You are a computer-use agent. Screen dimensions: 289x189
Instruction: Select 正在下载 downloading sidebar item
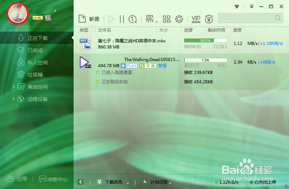pyautogui.click(x=37, y=38)
